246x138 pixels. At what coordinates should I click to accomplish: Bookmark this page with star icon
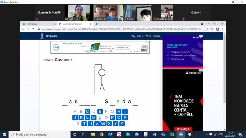212,29
